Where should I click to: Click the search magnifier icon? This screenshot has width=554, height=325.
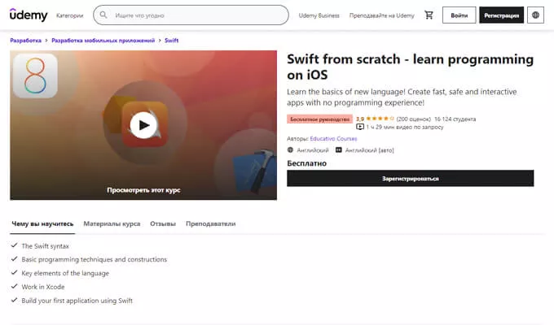103,15
